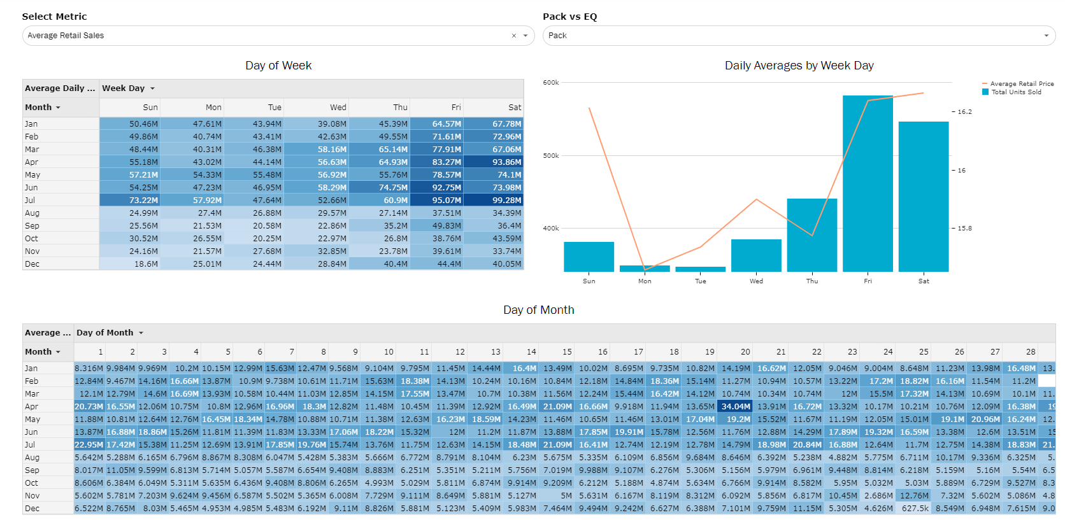Click the 34.04M cell in the April row
The image size is (1065, 522).
(x=736, y=406)
